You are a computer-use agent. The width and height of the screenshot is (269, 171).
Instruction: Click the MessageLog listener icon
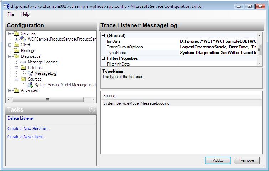30,73
